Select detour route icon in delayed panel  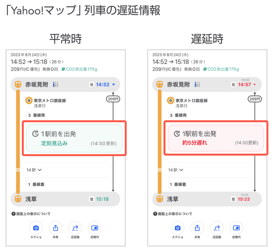pyautogui.click(x=217, y=228)
